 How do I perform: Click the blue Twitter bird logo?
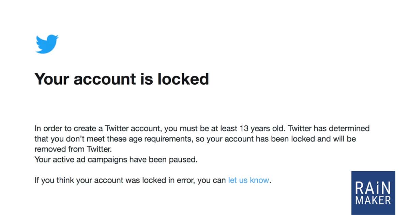click(x=47, y=44)
